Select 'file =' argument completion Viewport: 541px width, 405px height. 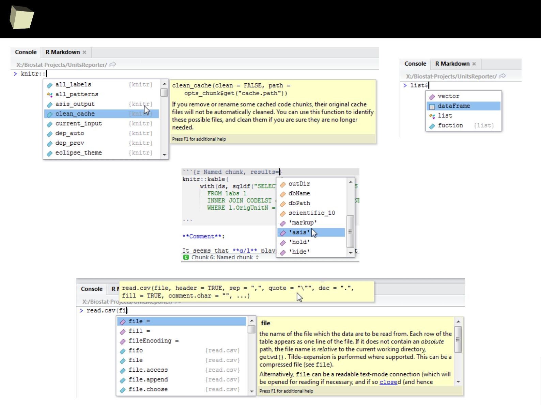[182, 321]
